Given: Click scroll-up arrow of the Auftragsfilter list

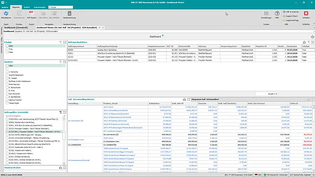Looking at the screenshot, I should 64,119.
